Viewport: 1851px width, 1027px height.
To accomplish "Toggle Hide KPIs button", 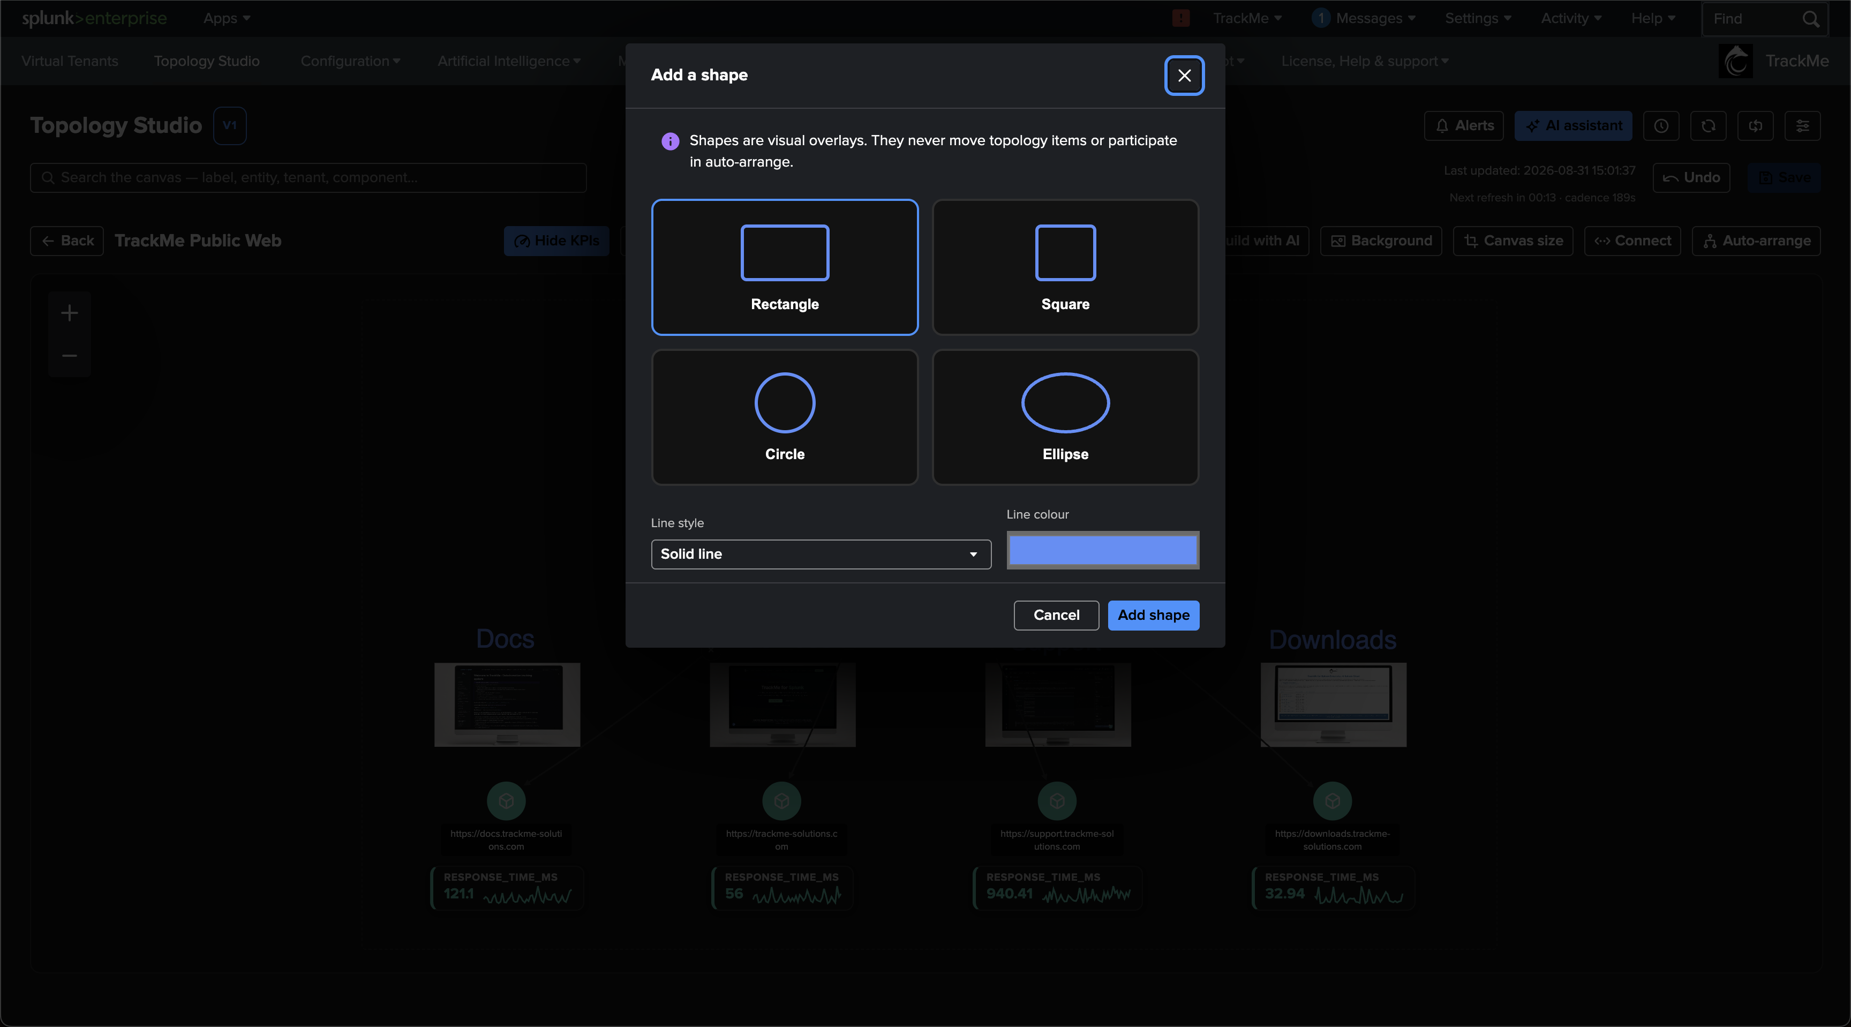I will pos(556,241).
